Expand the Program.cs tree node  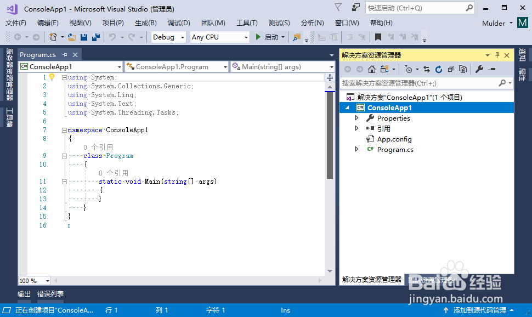point(356,149)
